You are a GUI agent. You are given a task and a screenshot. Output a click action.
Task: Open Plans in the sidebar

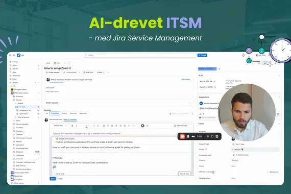(x=14, y=79)
